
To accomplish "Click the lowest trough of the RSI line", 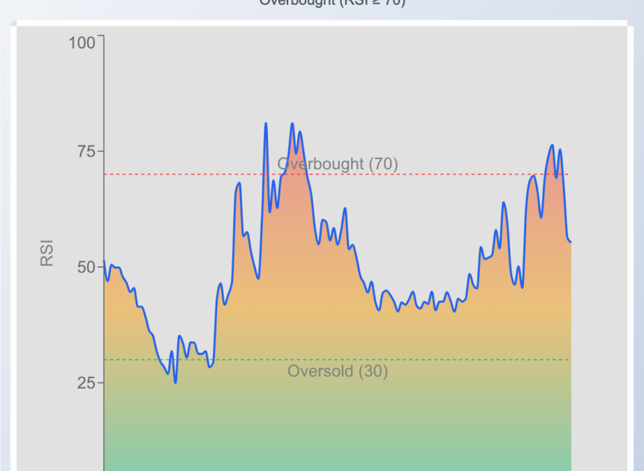I will point(175,382).
